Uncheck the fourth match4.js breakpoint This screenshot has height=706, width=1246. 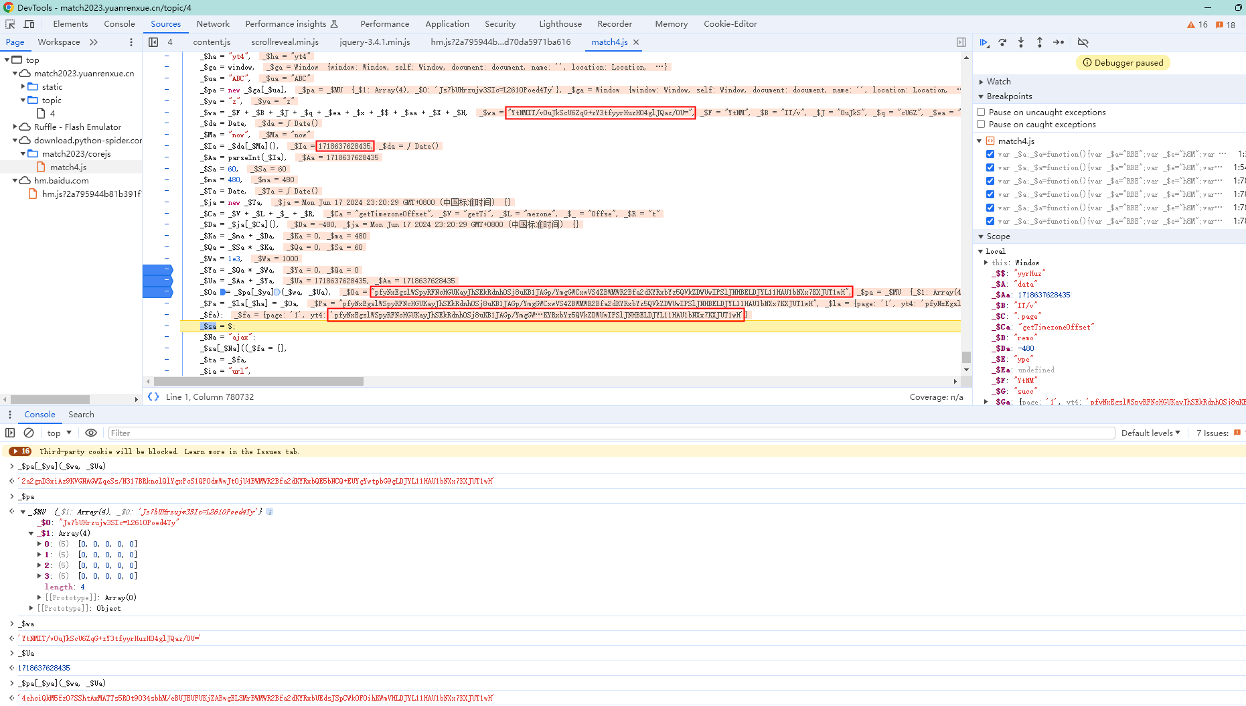(990, 194)
